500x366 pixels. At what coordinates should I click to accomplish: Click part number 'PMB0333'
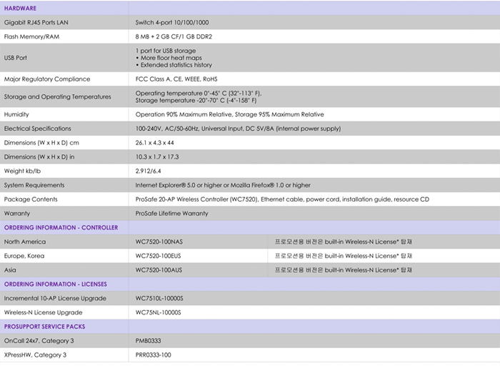[x=148, y=341]
